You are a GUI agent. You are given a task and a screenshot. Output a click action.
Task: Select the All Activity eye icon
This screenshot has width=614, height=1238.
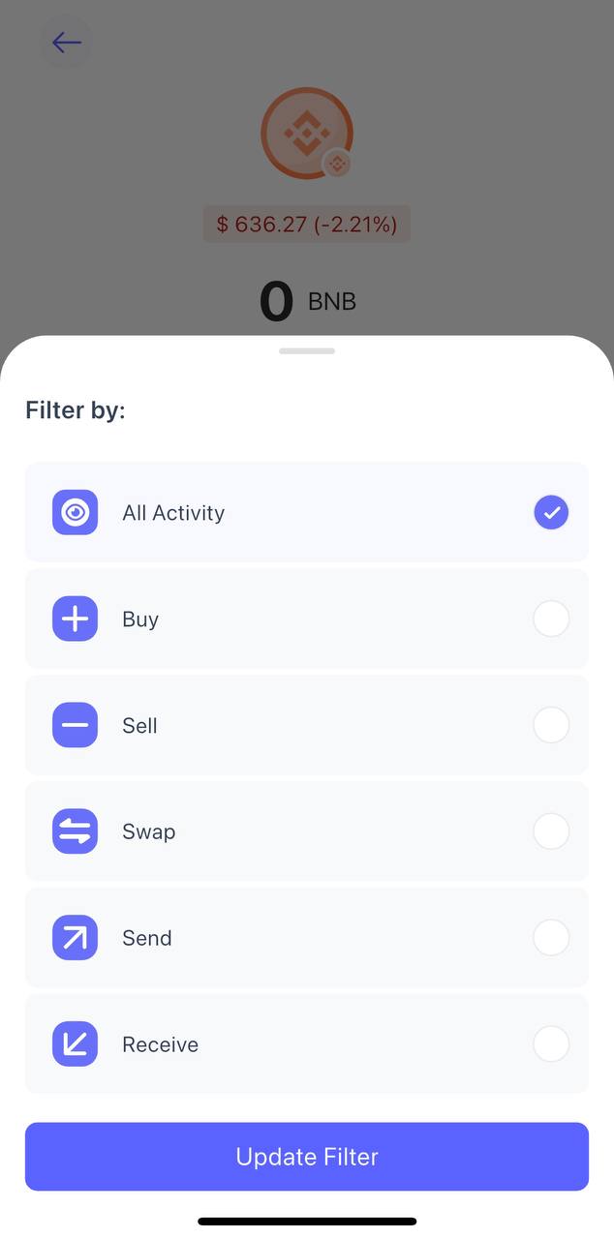tap(75, 512)
